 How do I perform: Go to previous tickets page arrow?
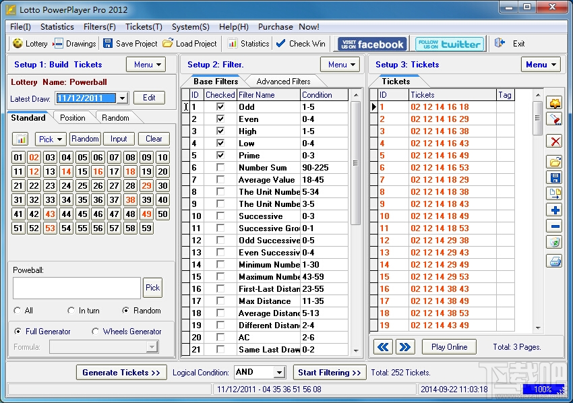tap(383, 347)
